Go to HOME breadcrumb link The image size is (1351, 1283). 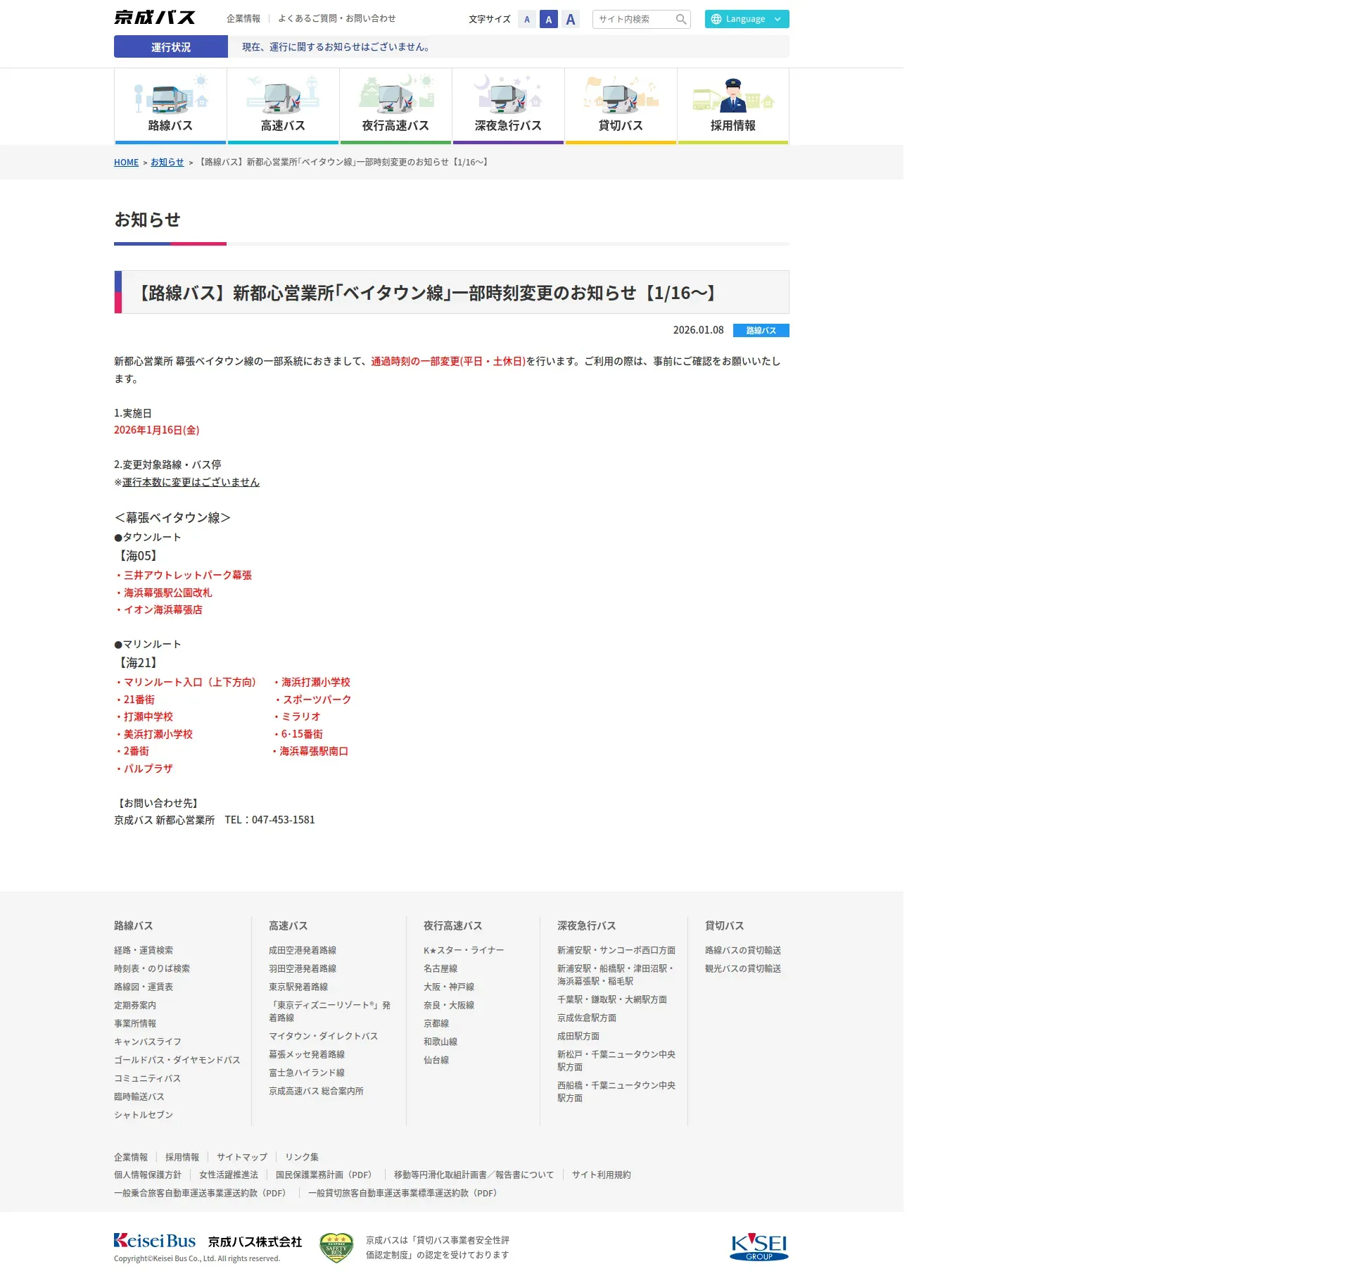tap(126, 163)
